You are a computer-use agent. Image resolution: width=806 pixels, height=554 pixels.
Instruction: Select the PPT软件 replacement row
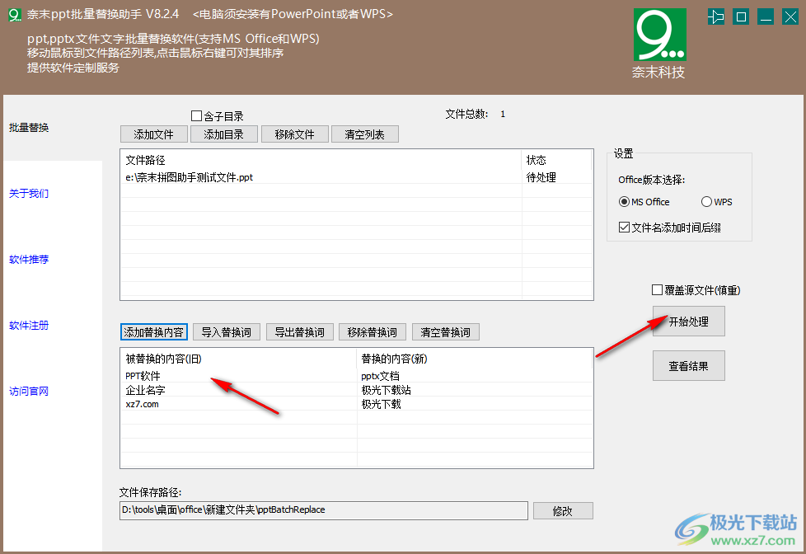tap(357, 376)
